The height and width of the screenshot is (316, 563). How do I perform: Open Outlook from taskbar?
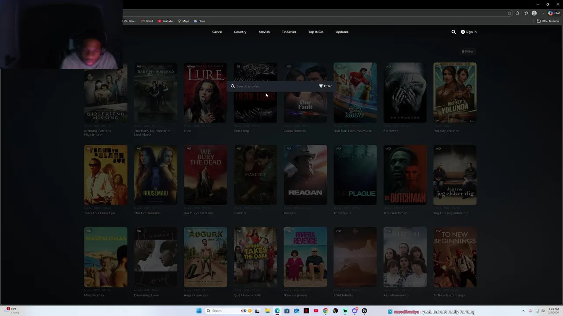(x=296, y=311)
